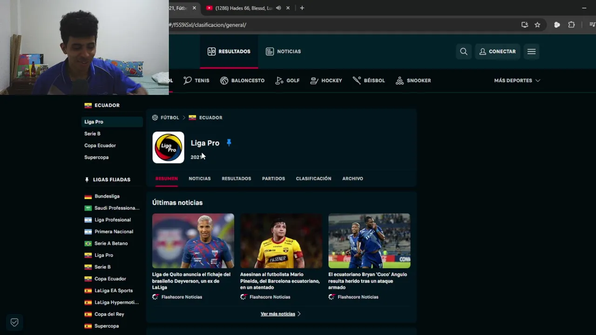Close the YouTube Hades 66 tab
The height and width of the screenshot is (335, 596).
pos(288,8)
